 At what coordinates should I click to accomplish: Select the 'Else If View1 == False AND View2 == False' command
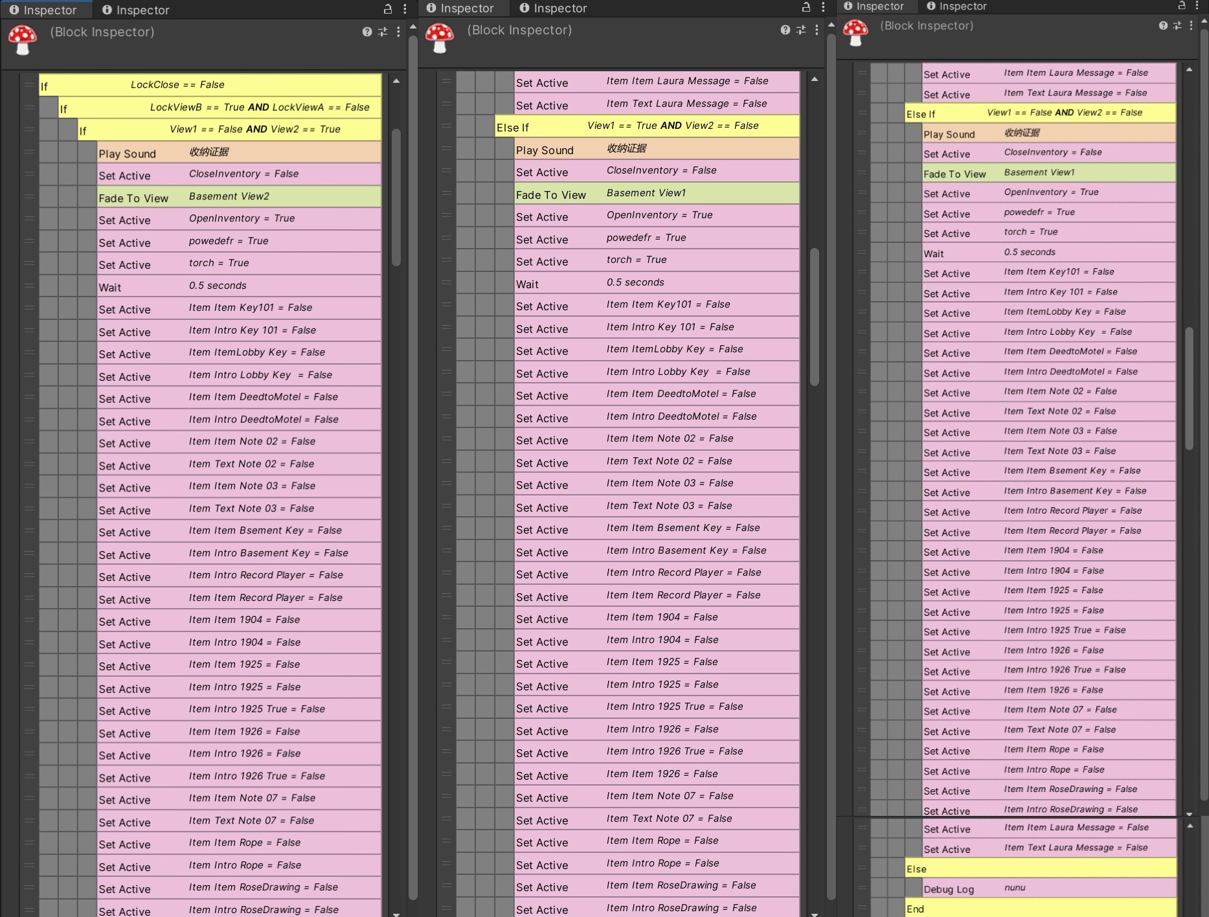click(x=1040, y=113)
